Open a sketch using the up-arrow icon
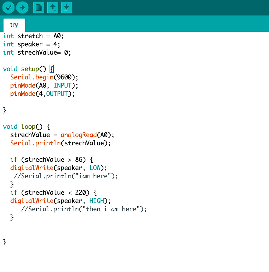 click(53, 8)
